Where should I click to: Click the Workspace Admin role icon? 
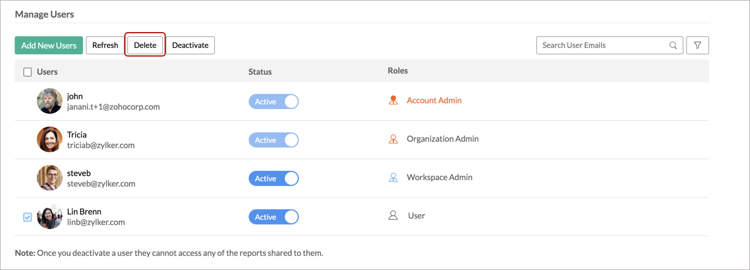[x=393, y=177]
